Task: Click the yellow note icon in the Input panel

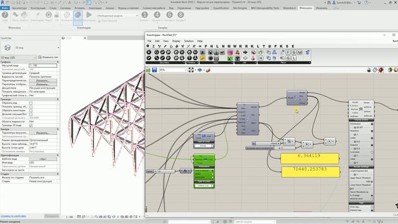Action: pyautogui.click(x=203, y=58)
